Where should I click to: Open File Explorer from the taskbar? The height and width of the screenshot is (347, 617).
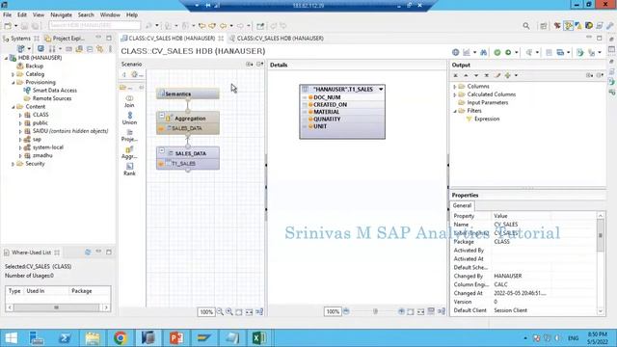click(x=93, y=338)
